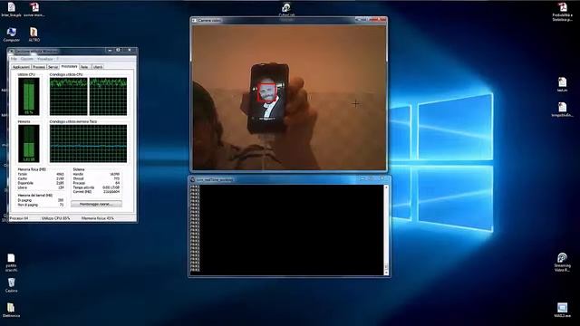Screen dimensions: 580x326
Task: Switch to the Utenti tab
Action: coord(98,67)
